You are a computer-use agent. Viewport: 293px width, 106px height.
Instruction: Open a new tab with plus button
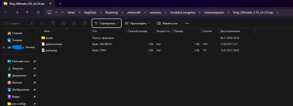(60, 3)
